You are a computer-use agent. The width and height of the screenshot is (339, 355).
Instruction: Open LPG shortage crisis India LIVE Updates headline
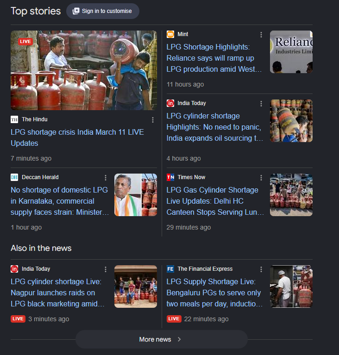point(77,137)
